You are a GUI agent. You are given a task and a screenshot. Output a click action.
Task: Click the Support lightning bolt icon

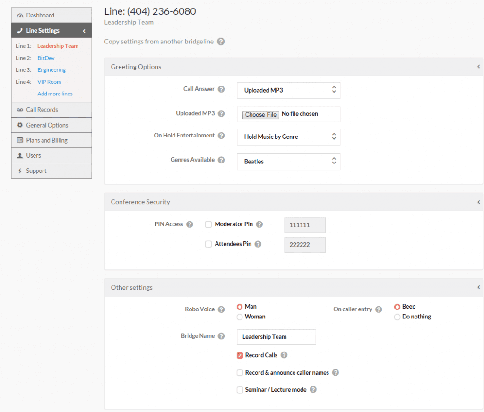20,171
